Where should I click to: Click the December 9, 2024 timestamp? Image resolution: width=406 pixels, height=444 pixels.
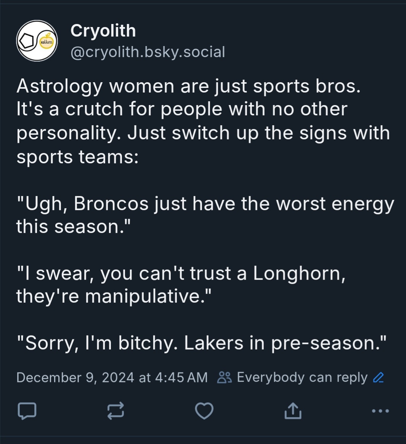click(112, 377)
